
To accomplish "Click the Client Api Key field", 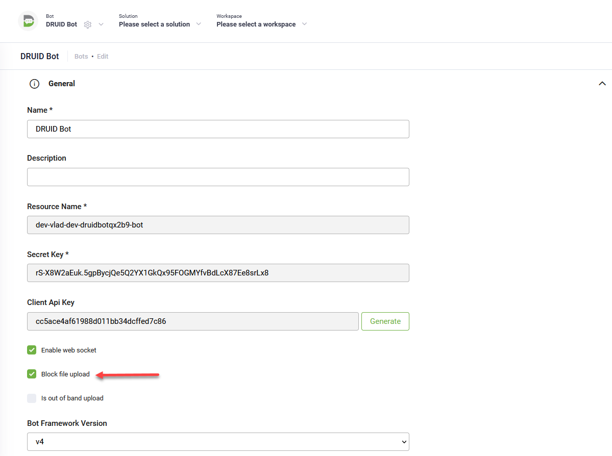I will tap(193, 321).
